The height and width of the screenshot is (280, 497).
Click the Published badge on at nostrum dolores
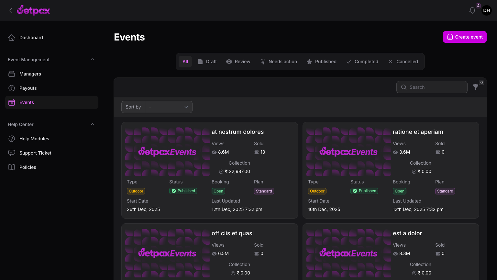click(183, 191)
